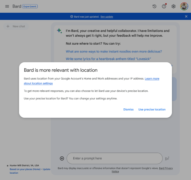Try the Lovesick lyrics suggestion prompt
191x180 pixels.
pyautogui.click(x=108, y=59)
